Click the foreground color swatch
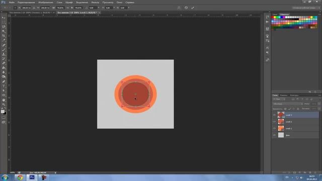 (x=3, y=112)
